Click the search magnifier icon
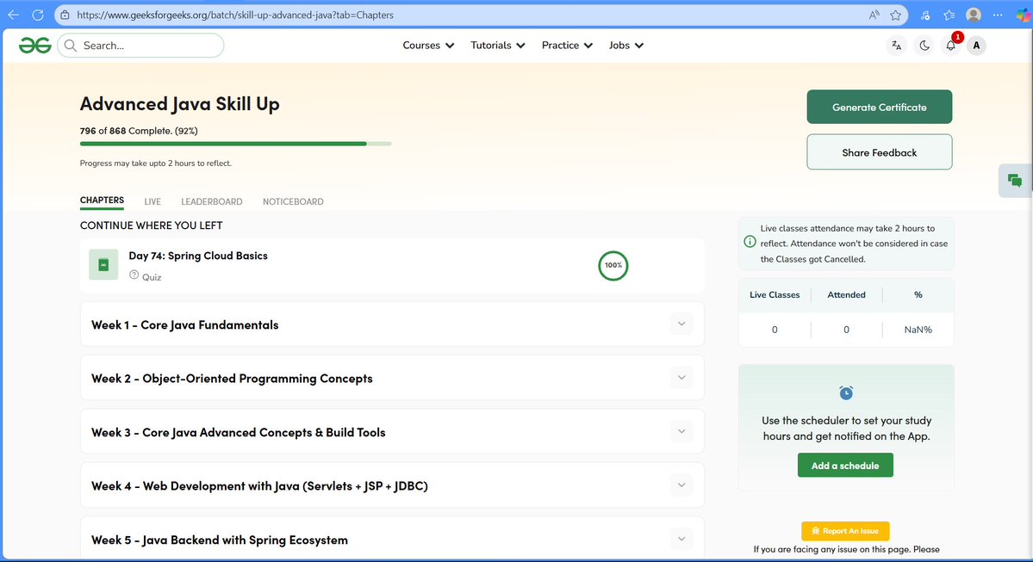 71,46
